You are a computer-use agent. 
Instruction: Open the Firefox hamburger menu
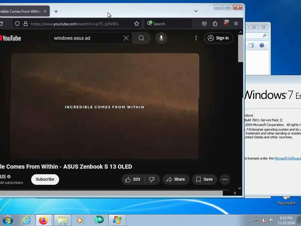[236, 24]
